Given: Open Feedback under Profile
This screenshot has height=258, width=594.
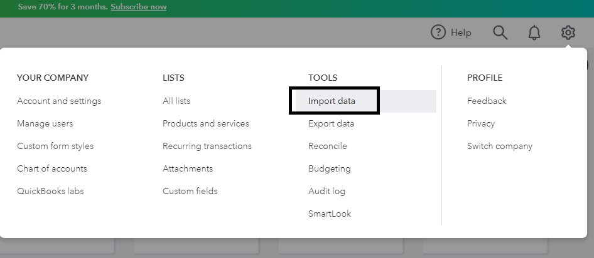Looking at the screenshot, I should [x=487, y=101].
